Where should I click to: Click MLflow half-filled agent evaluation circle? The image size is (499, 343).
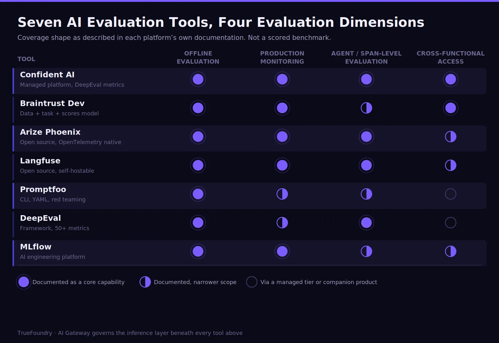click(366, 251)
